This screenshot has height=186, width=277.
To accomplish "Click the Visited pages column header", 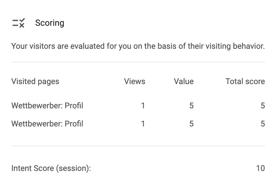I will 35,81.
